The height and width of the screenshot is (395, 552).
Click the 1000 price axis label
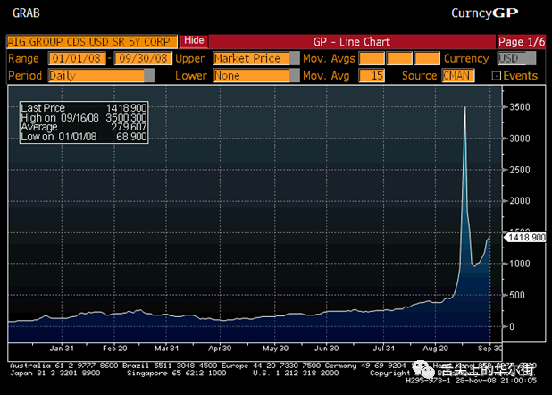click(520, 264)
